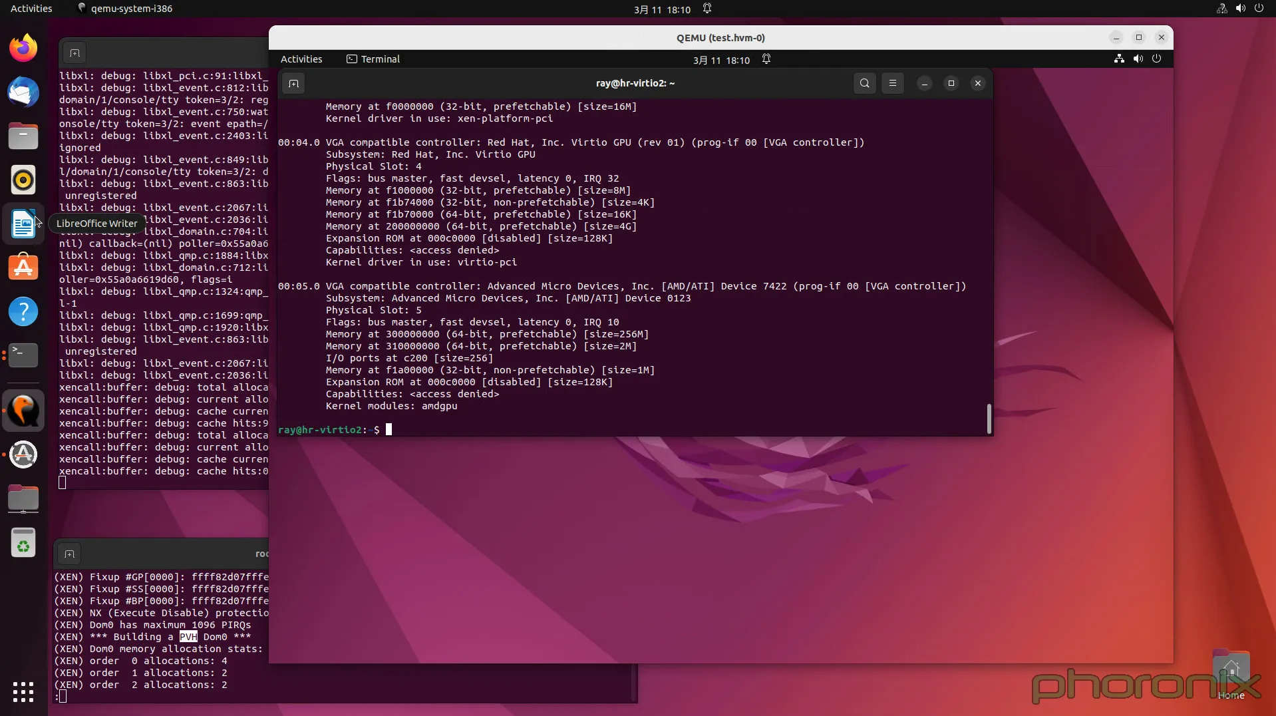Open guest Terminal app menu
Image resolution: width=1276 pixels, height=716 pixels.
tap(373, 59)
